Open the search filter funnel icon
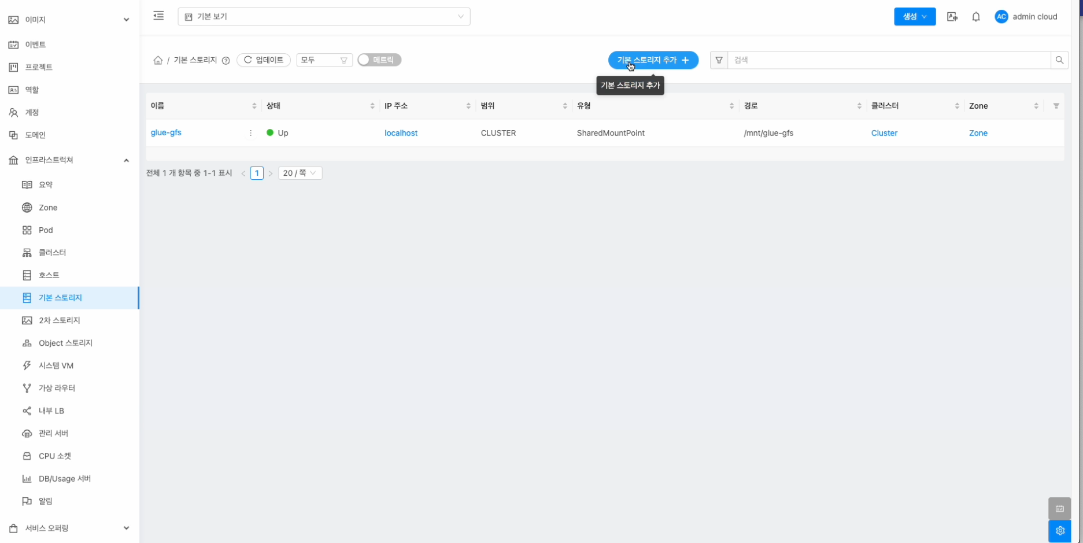The image size is (1083, 543). point(719,60)
